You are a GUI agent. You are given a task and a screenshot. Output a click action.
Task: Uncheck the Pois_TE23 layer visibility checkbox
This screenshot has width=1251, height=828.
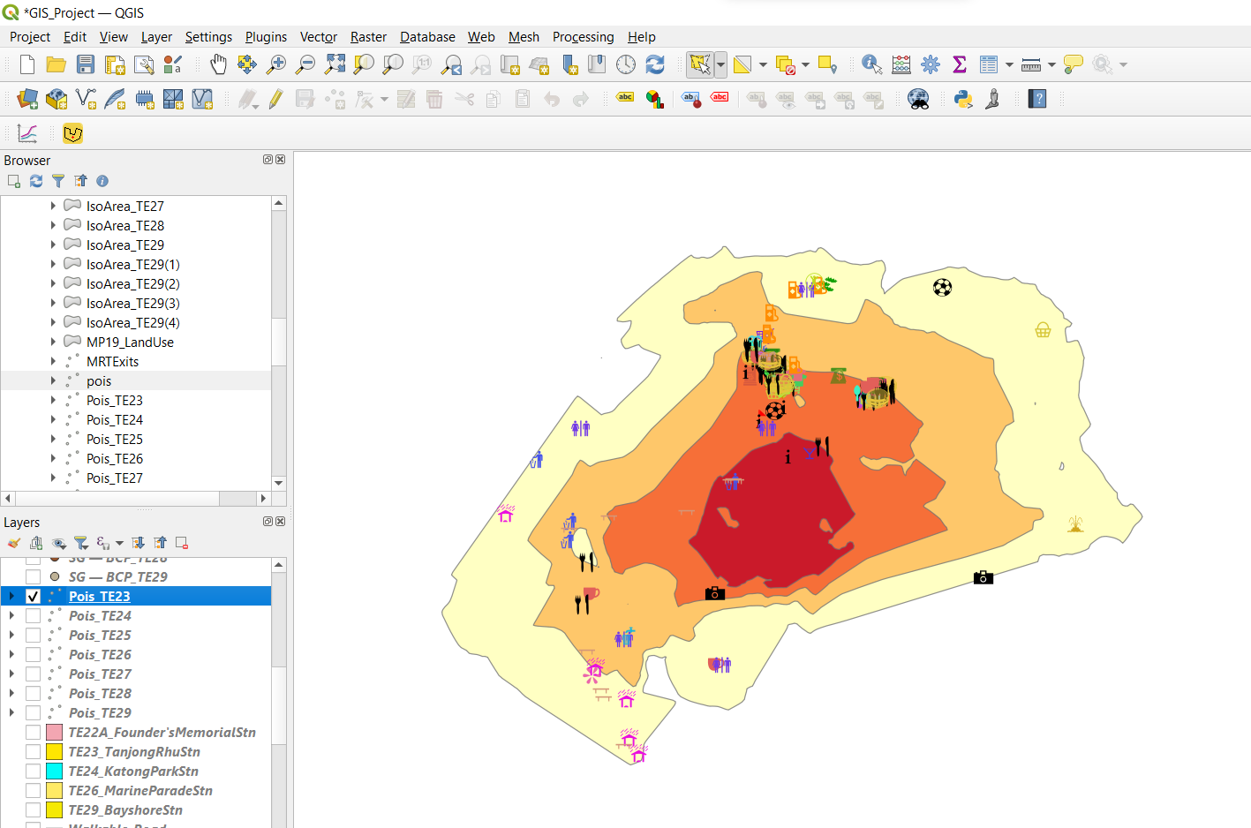click(33, 597)
